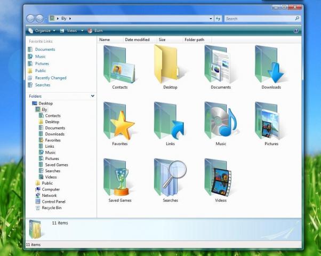The width and height of the screenshot is (321, 256).
Task: Click the Forward navigation button
Action: (x=39, y=19)
